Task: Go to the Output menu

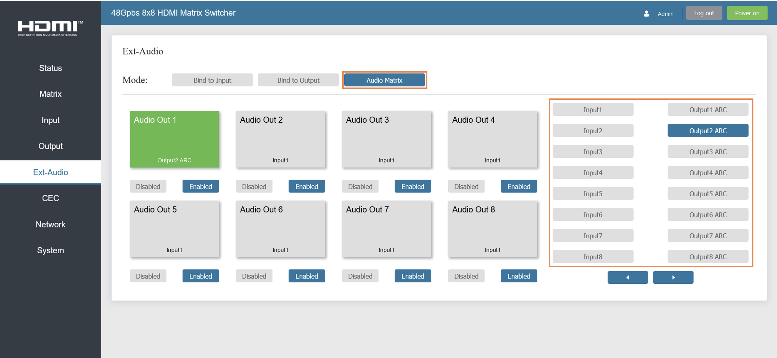Action: (51, 146)
